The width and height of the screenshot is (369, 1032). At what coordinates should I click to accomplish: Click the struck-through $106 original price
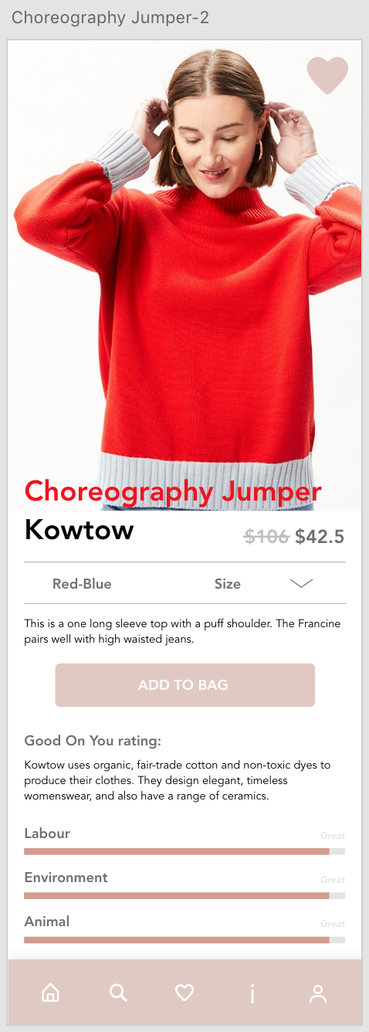(x=266, y=537)
